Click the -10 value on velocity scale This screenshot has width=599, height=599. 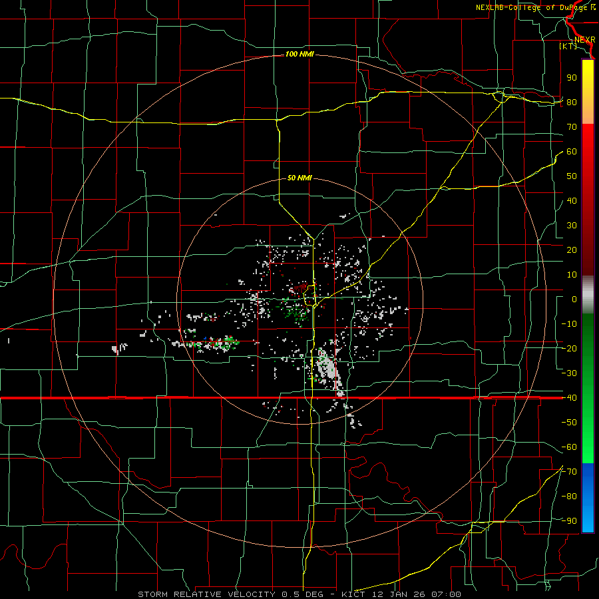(x=569, y=324)
